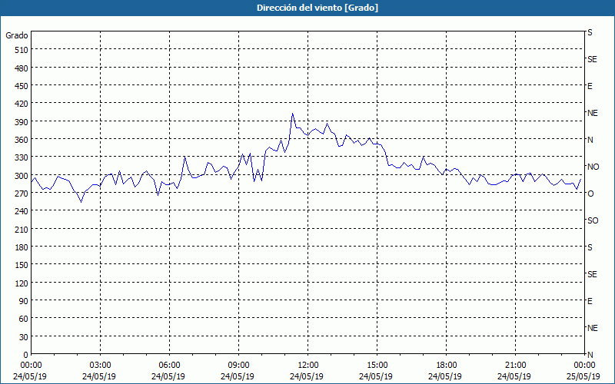Click the 'NO' compass label on right axis
Viewport: 615px width, 384px height.
click(x=593, y=167)
